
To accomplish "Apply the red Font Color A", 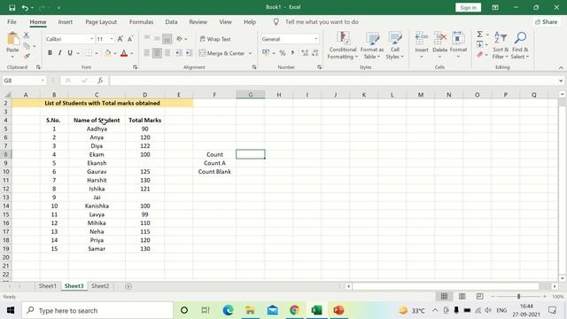I will (x=124, y=53).
